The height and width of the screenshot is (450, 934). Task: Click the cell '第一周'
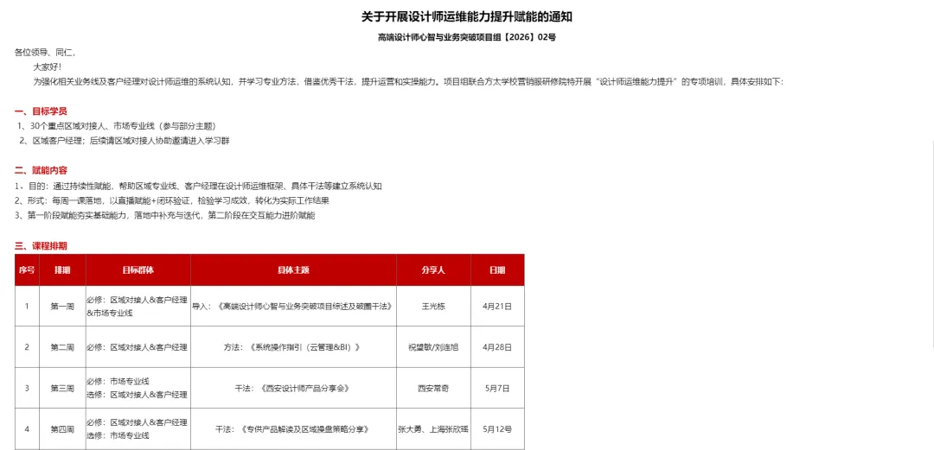pyautogui.click(x=62, y=306)
